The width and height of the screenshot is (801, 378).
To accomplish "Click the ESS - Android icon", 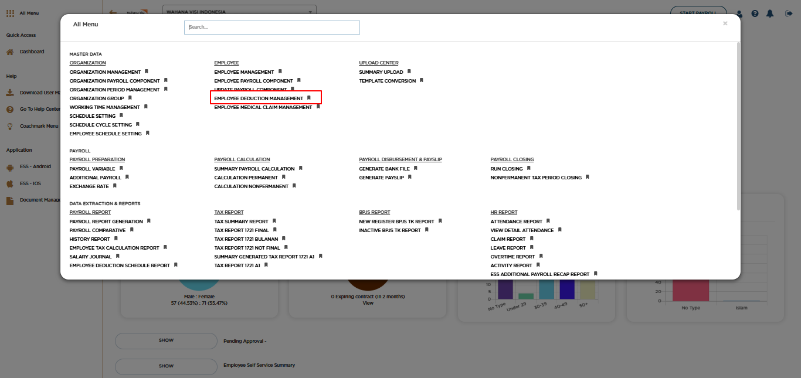I will click(x=10, y=167).
